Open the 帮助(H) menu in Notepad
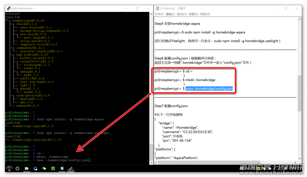The image size is (307, 177). pos(205,14)
